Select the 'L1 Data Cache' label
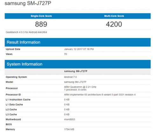The image size is (159, 135). 14,105
